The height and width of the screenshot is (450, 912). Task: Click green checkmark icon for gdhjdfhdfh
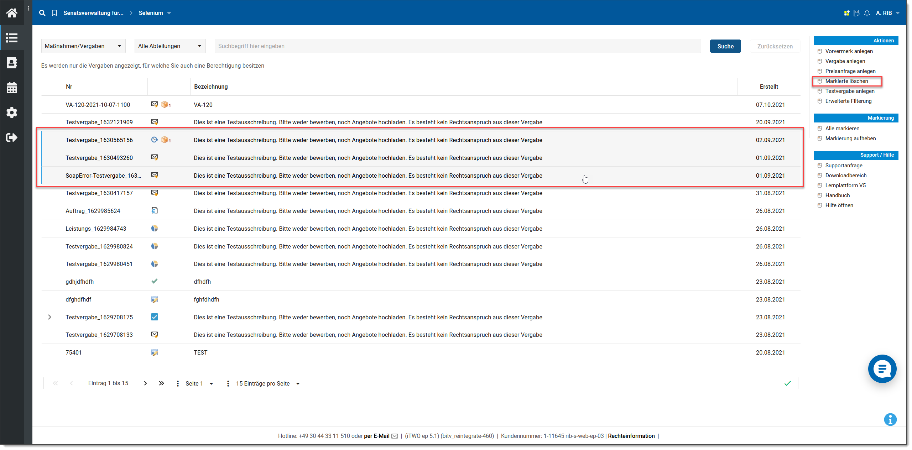pyautogui.click(x=154, y=281)
